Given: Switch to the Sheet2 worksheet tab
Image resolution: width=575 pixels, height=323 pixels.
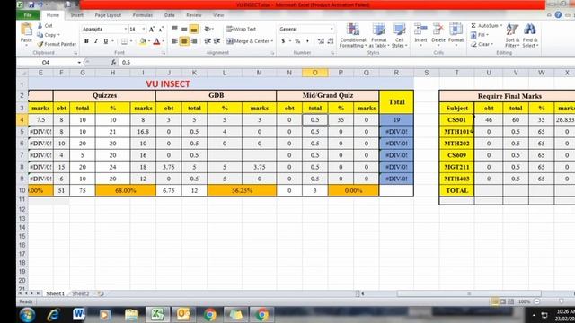Looking at the screenshot, I should click(x=81, y=293).
